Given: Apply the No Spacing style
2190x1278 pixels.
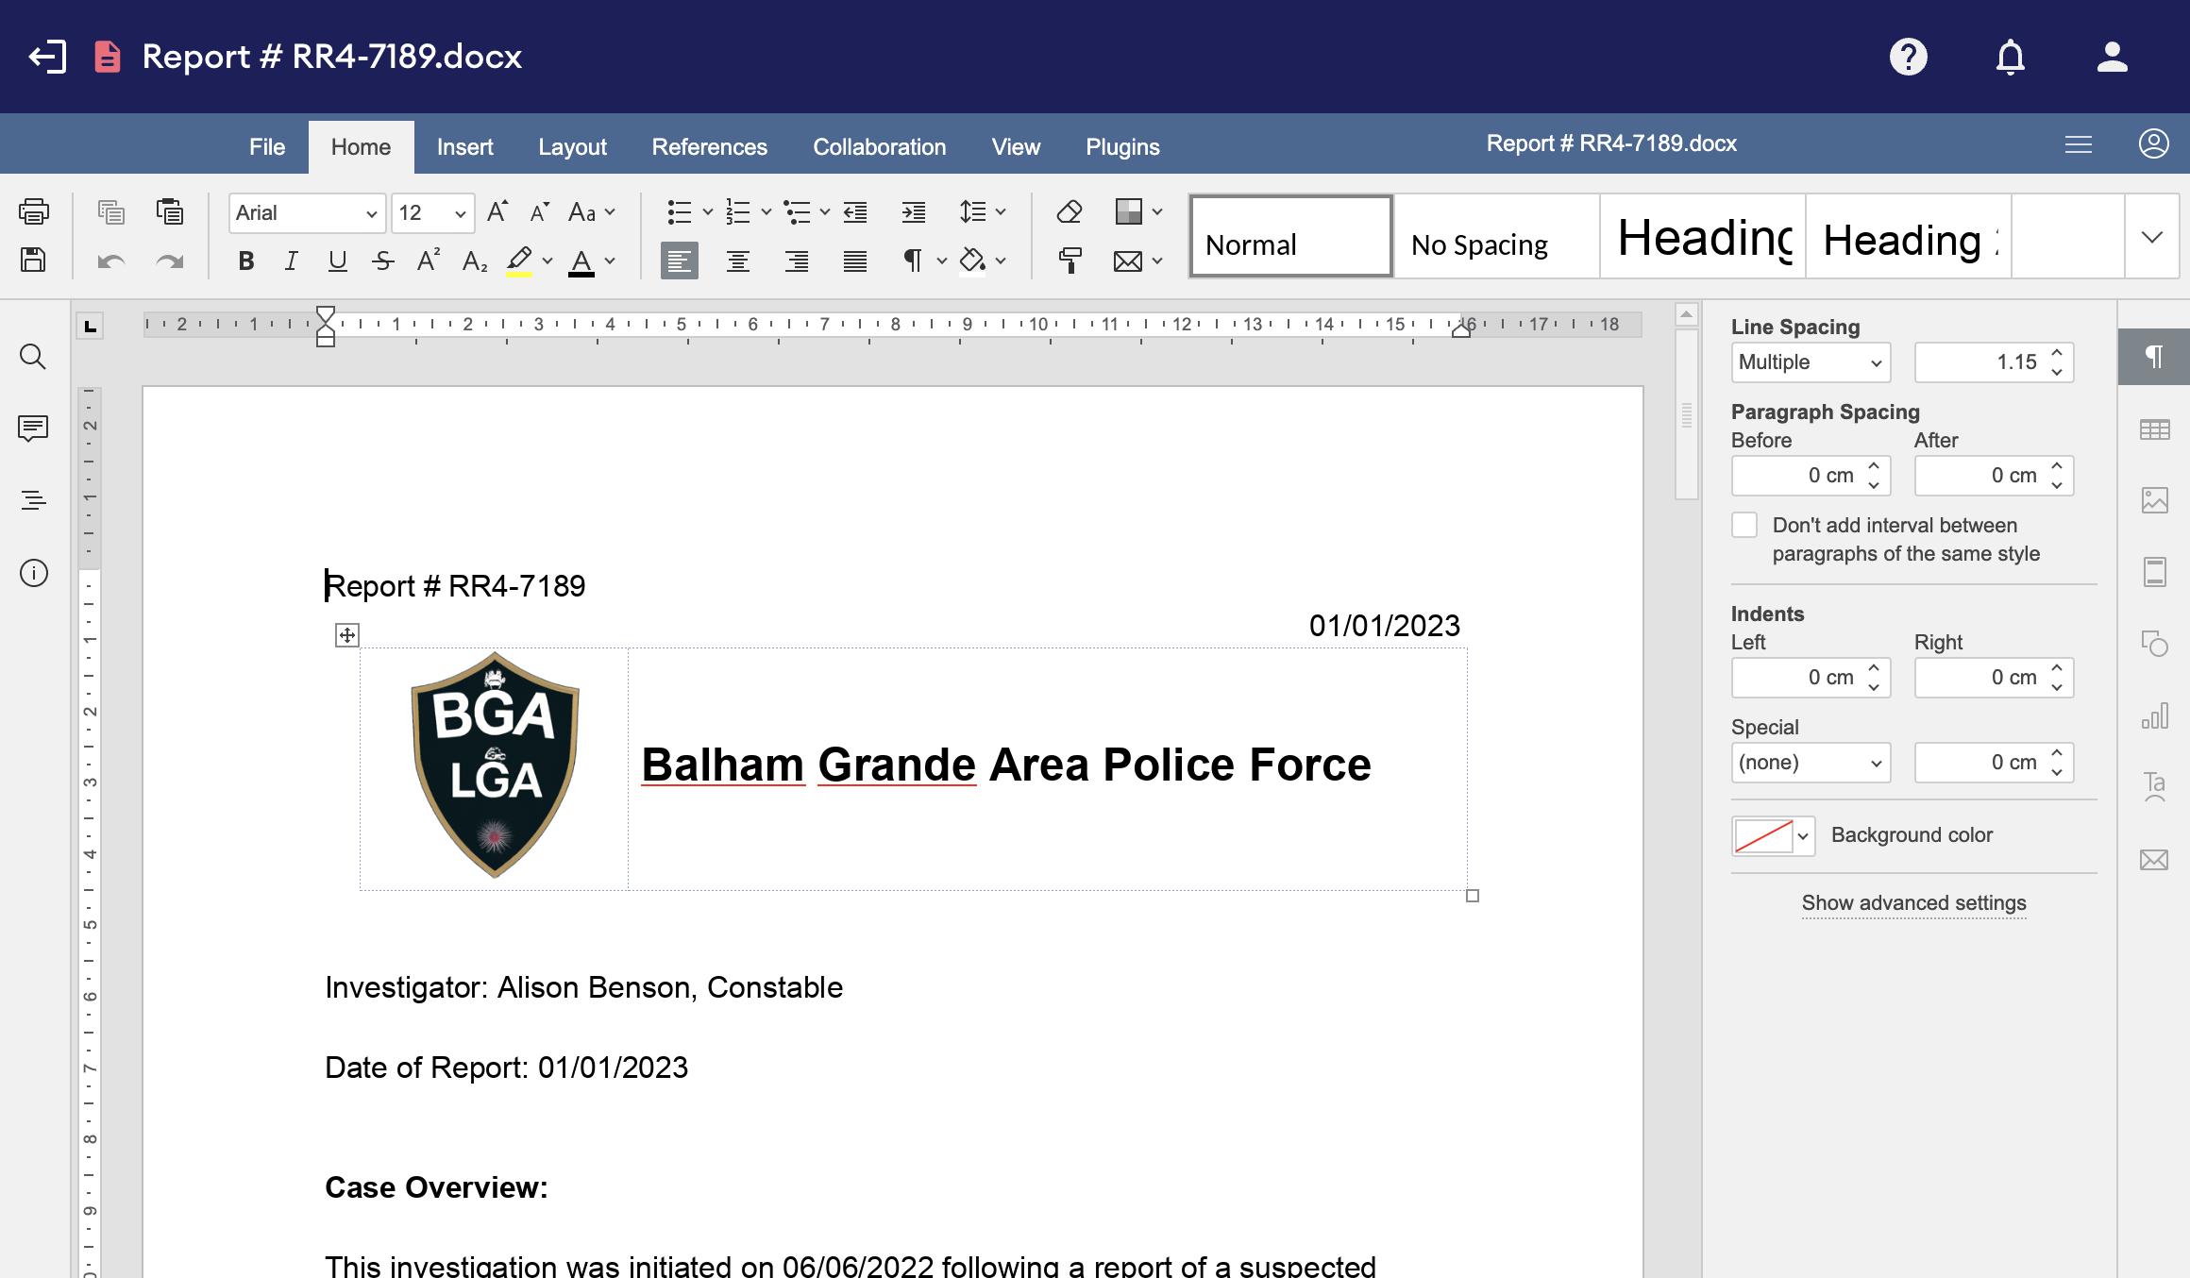Looking at the screenshot, I should click(1496, 237).
